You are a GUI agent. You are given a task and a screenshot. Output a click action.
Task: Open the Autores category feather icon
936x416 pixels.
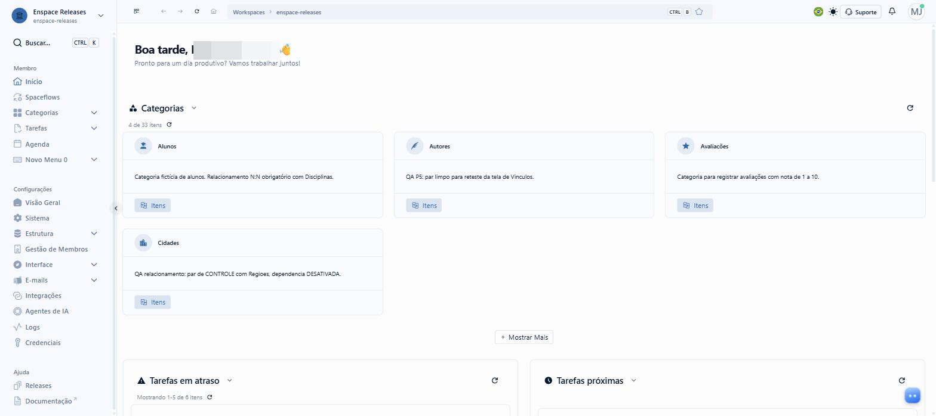(x=415, y=146)
